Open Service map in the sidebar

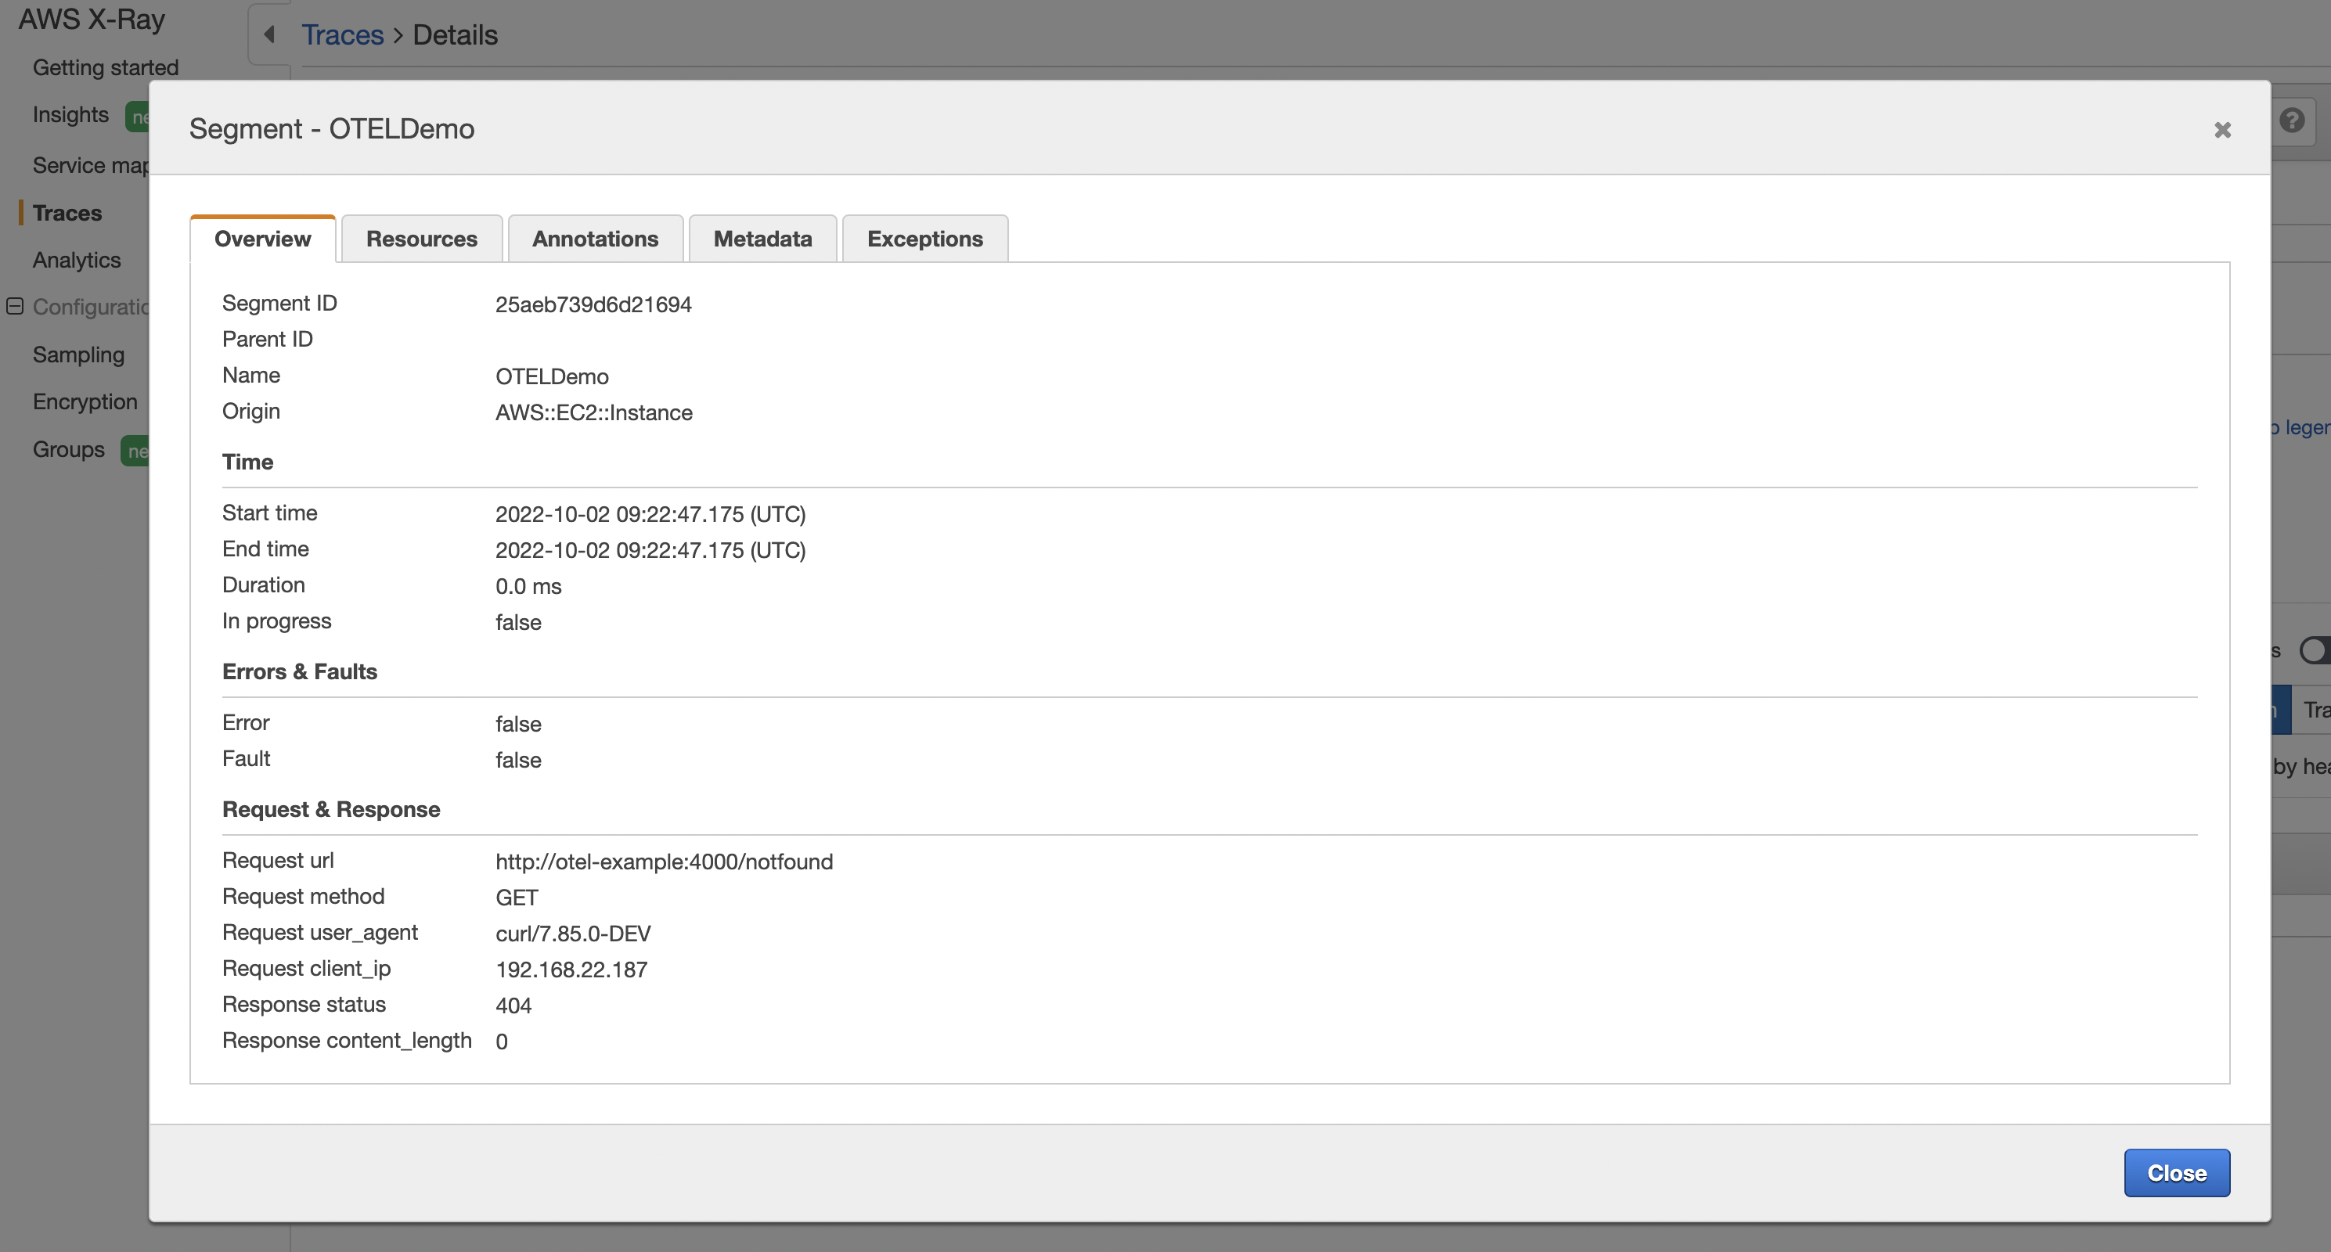91,166
